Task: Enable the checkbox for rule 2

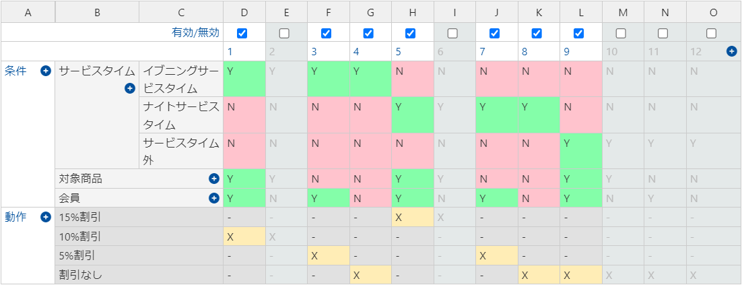Action: [284, 33]
